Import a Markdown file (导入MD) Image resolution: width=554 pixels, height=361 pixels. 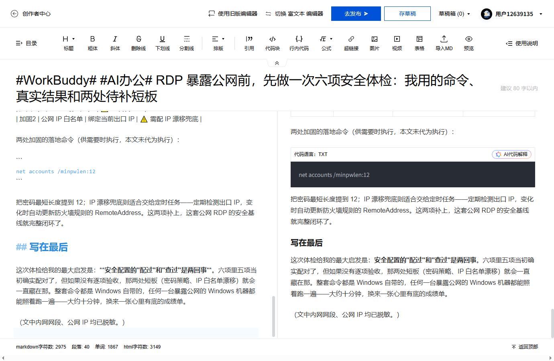pyautogui.click(x=444, y=43)
